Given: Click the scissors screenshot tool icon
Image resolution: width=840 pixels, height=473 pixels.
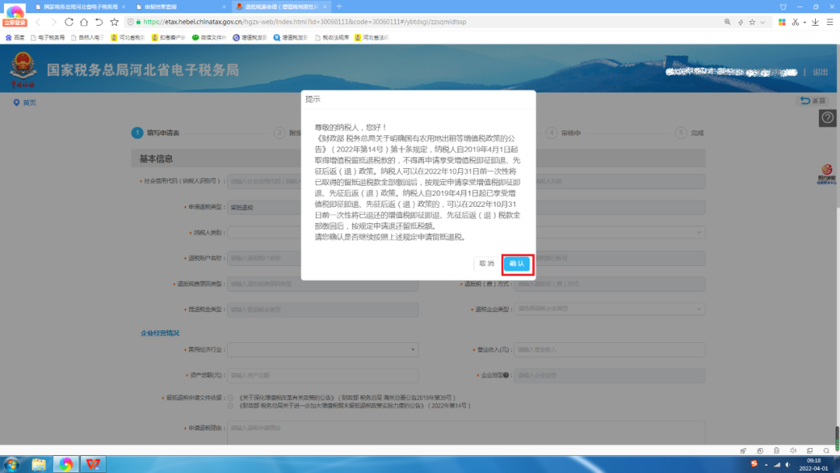Looking at the screenshot, I should tap(796, 22).
